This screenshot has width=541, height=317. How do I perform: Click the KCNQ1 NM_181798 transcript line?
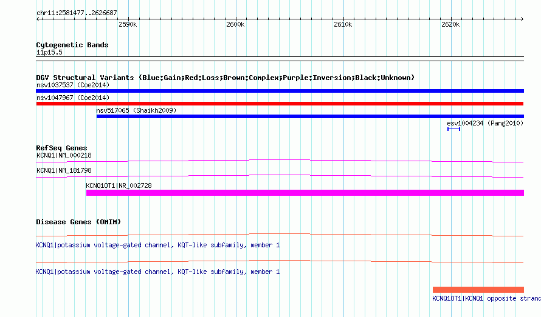280,176
